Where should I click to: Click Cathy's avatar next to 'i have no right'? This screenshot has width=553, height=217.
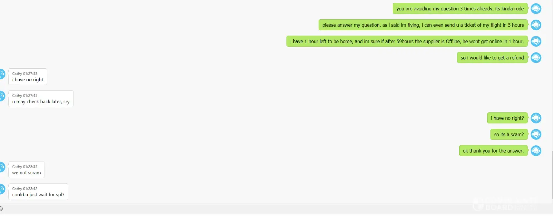coord(2,74)
